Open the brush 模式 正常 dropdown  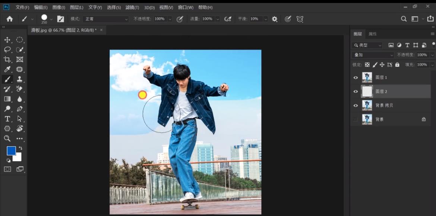point(106,19)
